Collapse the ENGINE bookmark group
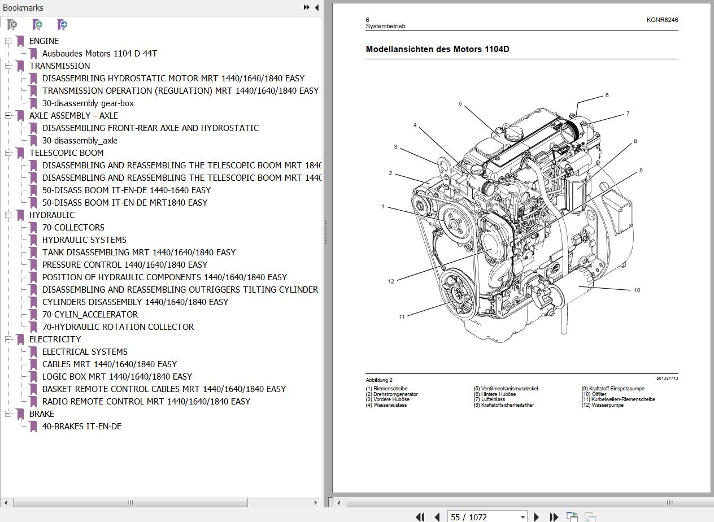Image resolution: width=714 pixels, height=522 pixels. 8,41
